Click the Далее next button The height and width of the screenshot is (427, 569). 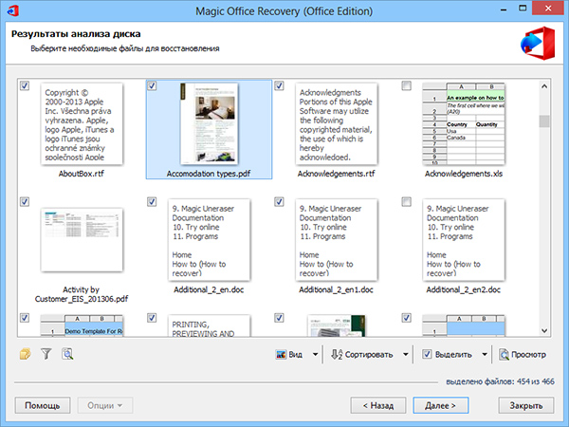click(x=441, y=405)
